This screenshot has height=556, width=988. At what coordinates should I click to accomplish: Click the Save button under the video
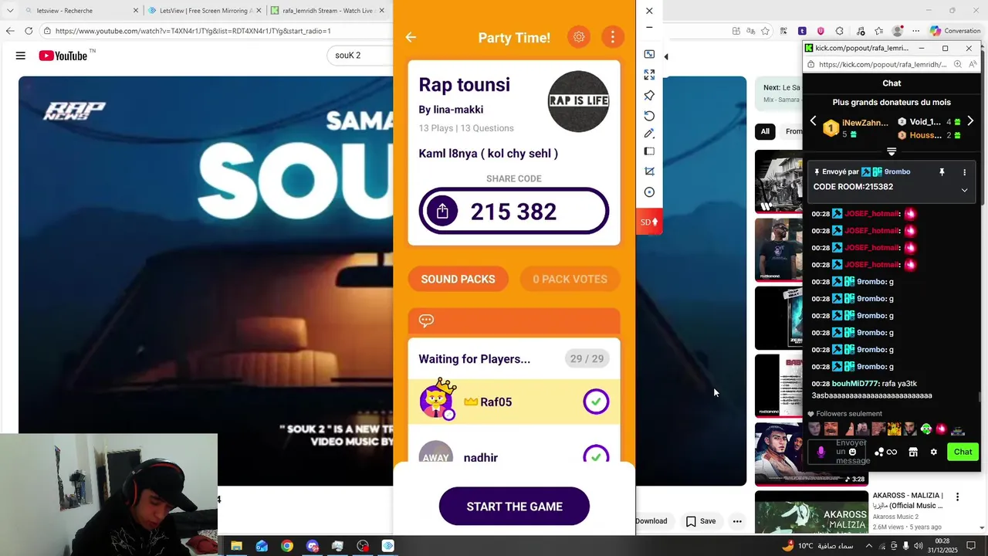(701, 521)
